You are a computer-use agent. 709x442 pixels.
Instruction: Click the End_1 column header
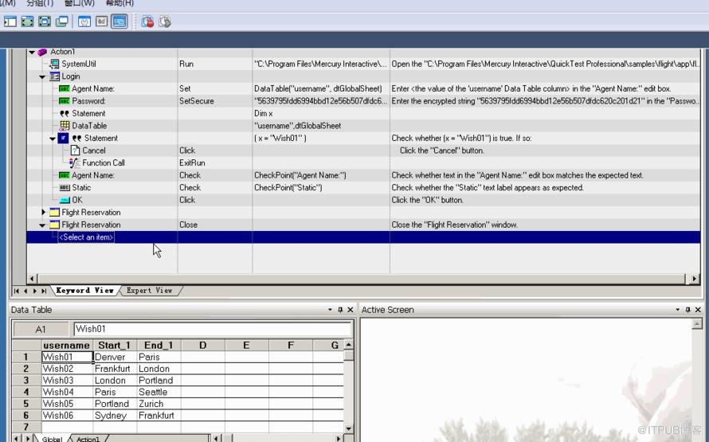coord(159,346)
